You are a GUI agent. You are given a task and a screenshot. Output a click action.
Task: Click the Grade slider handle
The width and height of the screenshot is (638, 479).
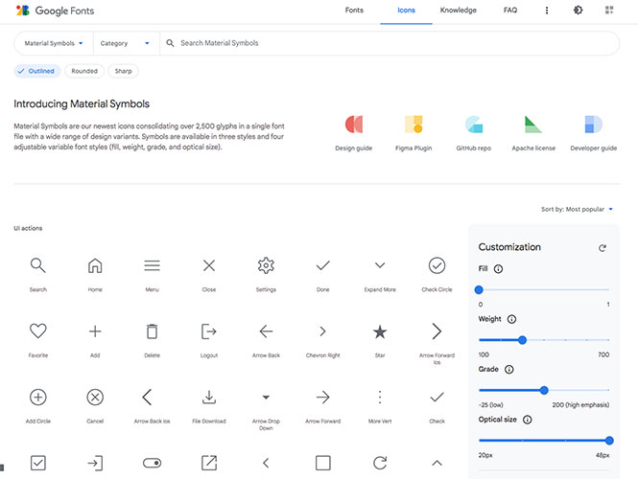[544, 391]
